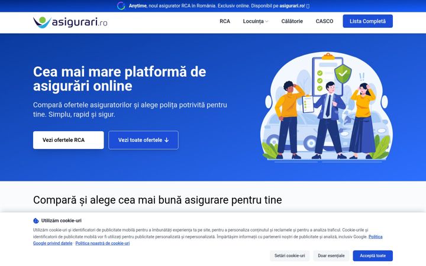Open the CASCO menu item
This screenshot has width=426, height=266.
(324, 21)
